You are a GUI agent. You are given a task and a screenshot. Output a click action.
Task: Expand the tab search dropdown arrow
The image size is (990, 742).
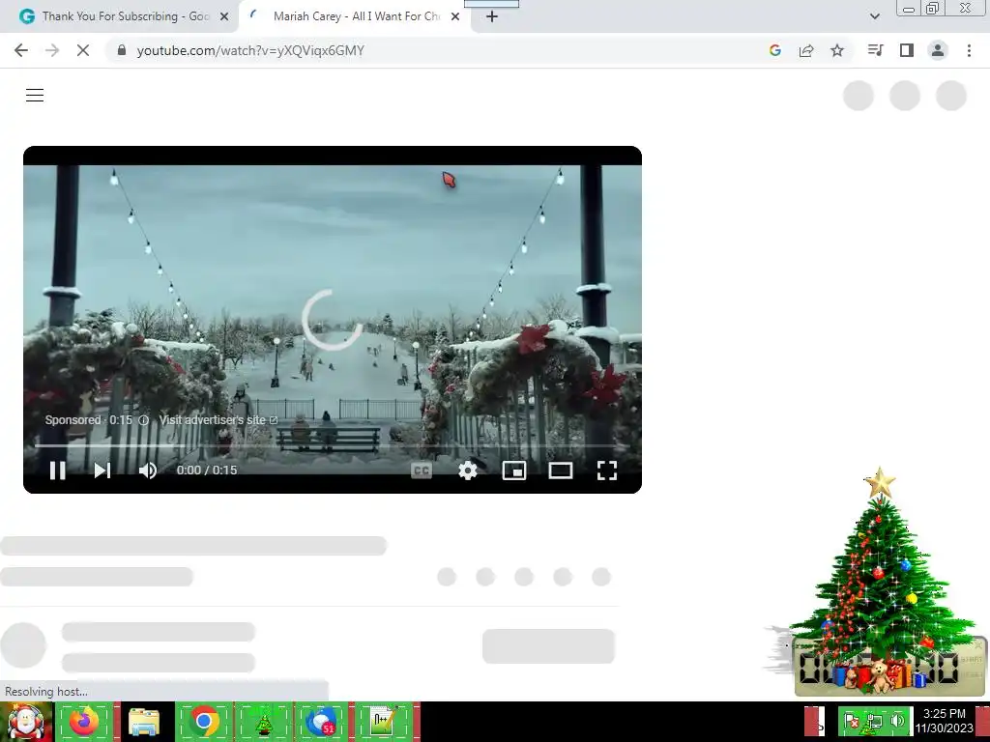click(x=874, y=16)
